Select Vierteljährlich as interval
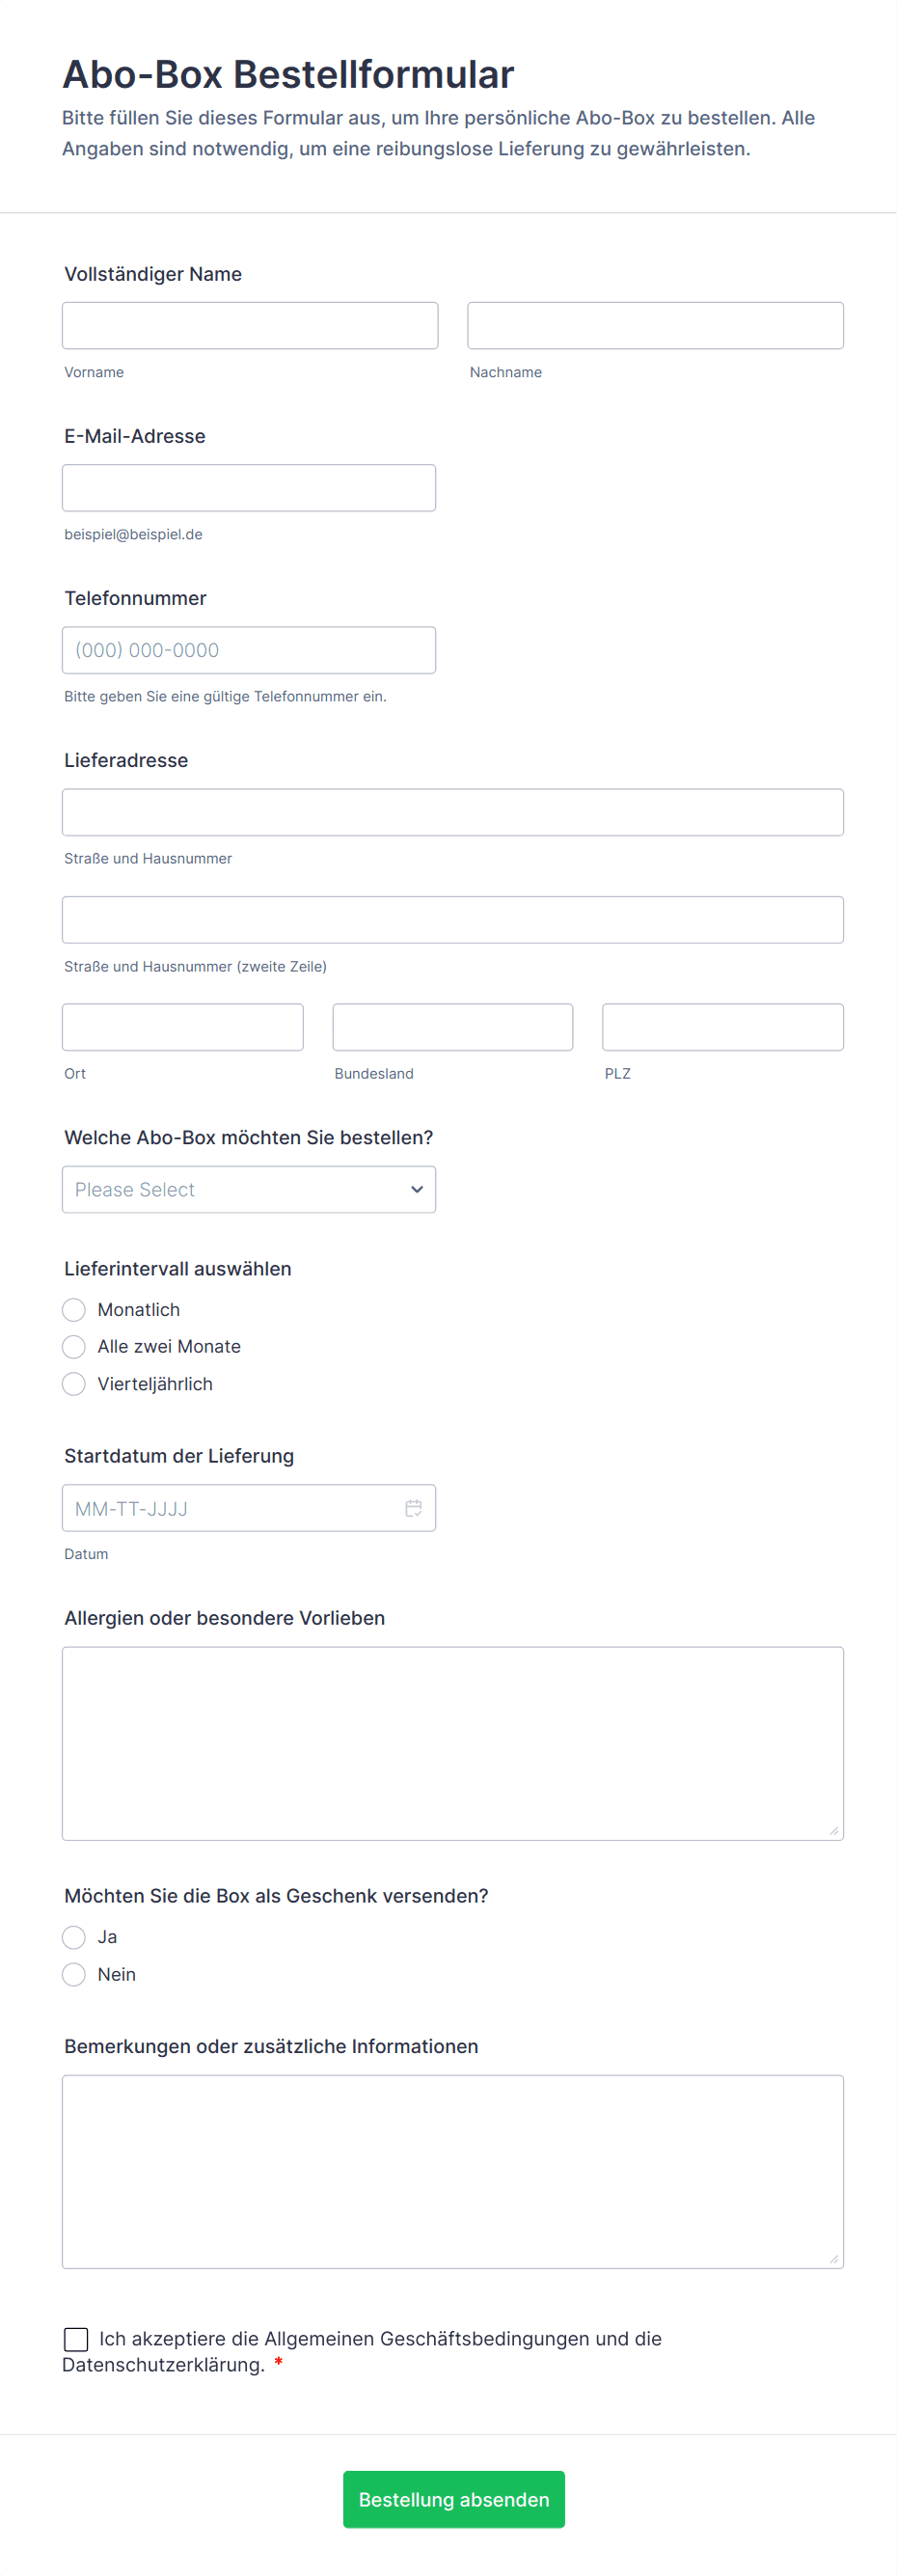 [x=73, y=1383]
